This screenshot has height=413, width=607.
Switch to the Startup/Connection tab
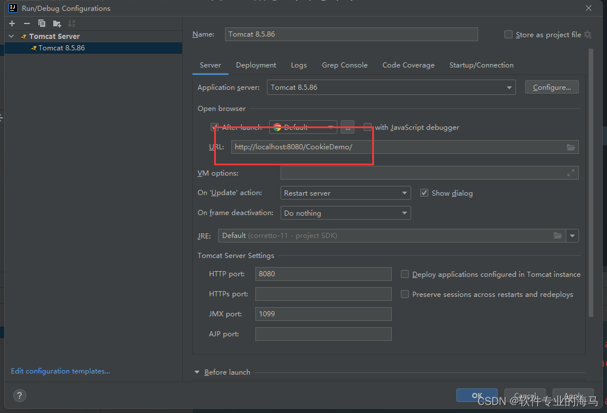481,65
